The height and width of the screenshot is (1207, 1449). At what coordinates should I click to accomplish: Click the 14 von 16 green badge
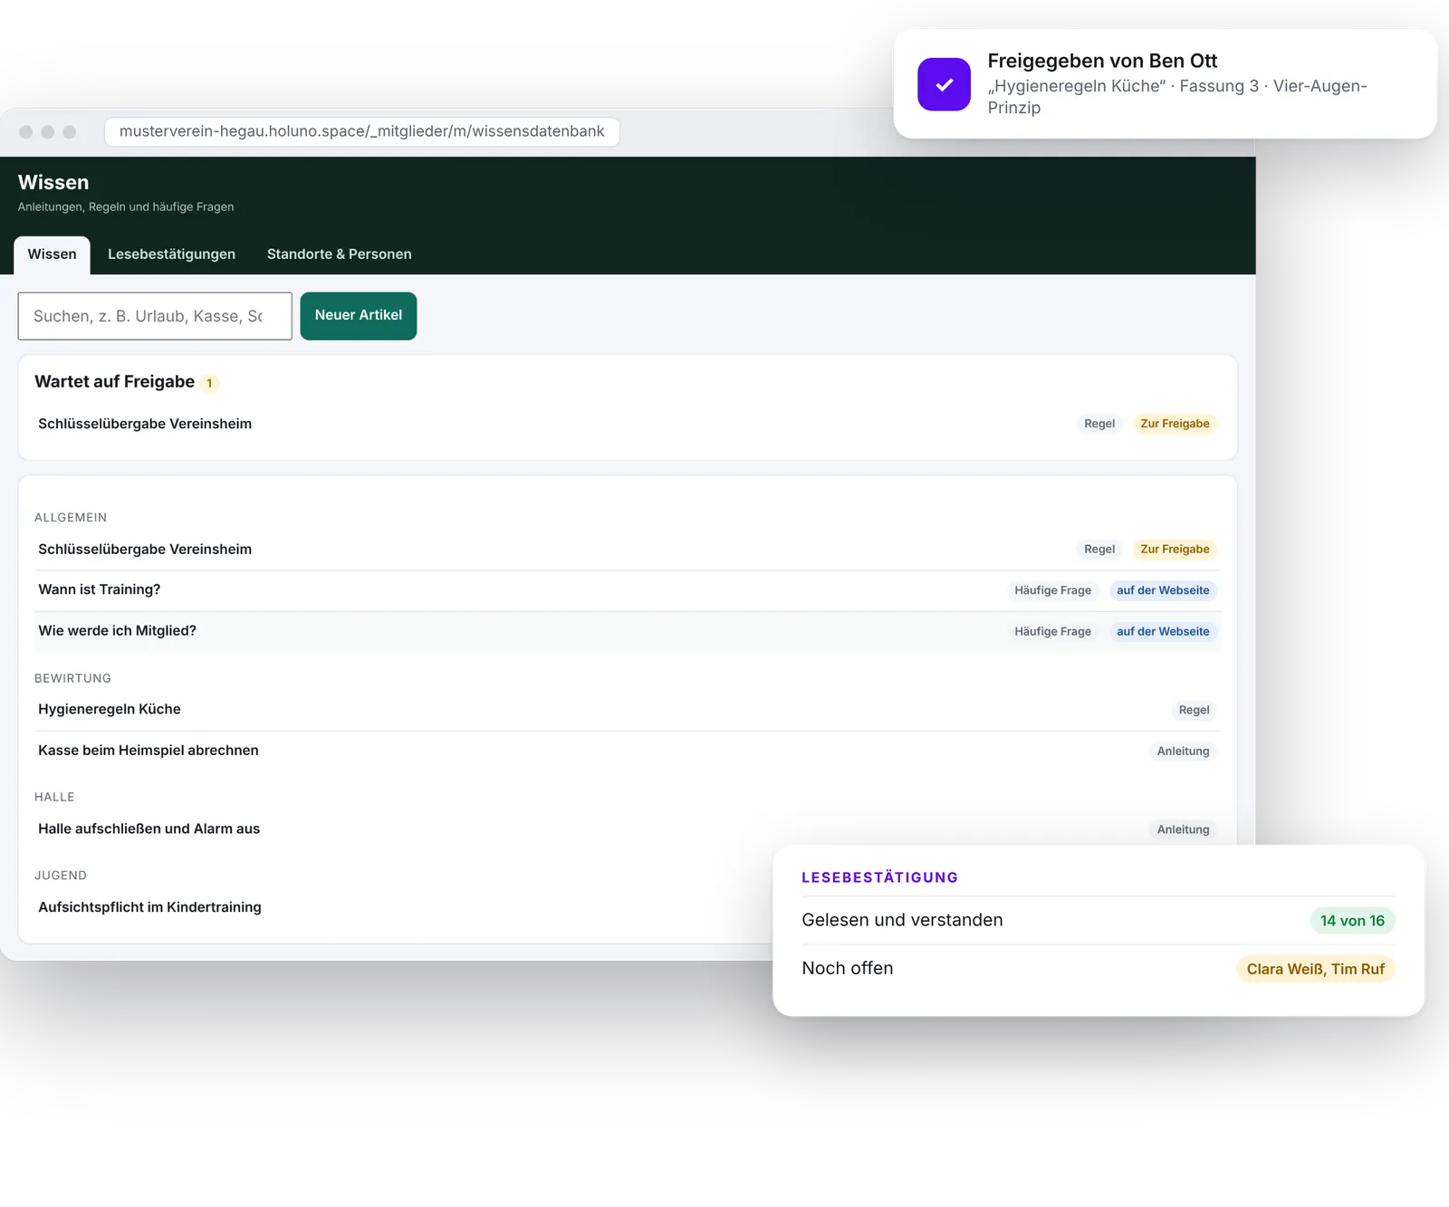tap(1352, 921)
